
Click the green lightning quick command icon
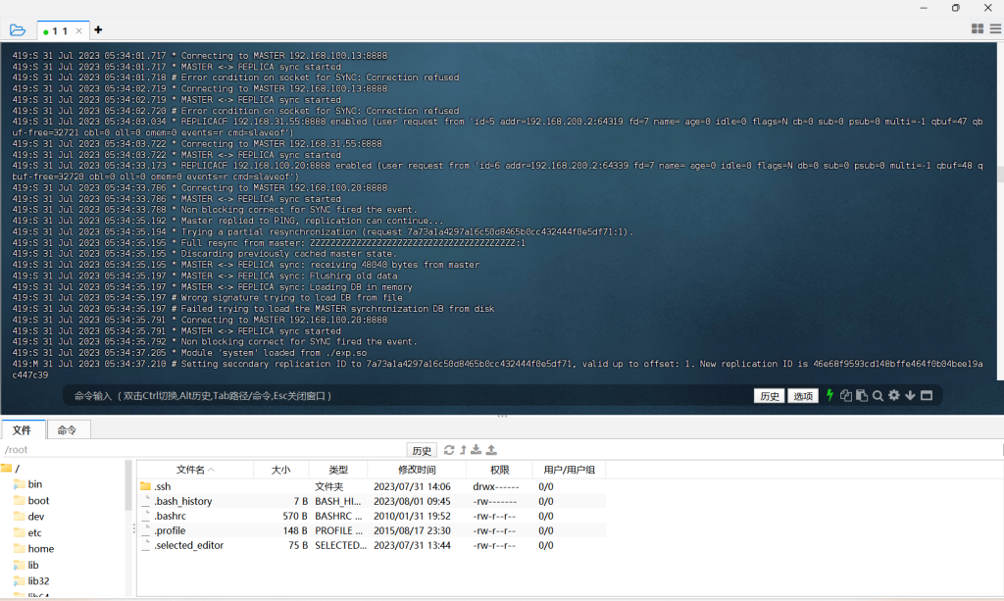pos(830,395)
